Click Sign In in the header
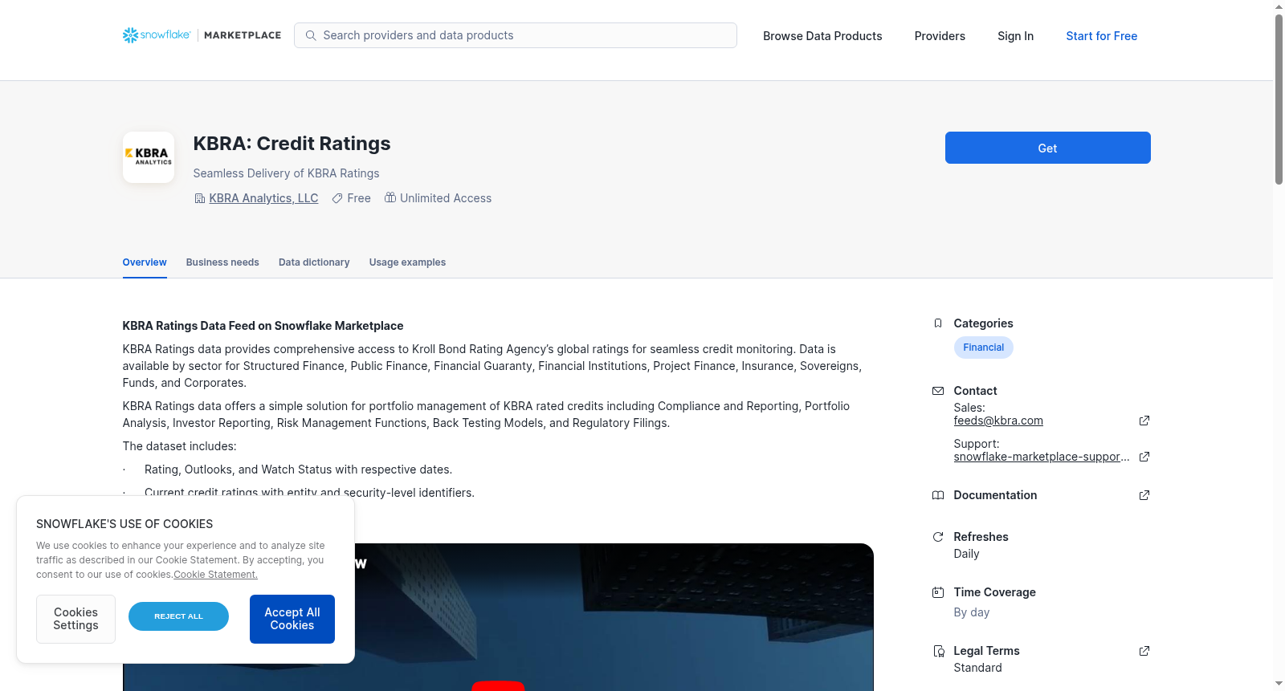The image size is (1285, 691). (x=1015, y=36)
